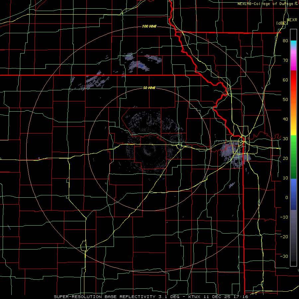The height and width of the screenshot is (299, 299).
Task: Click the 0 value on the dBZ scale
Action: point(287,198)
